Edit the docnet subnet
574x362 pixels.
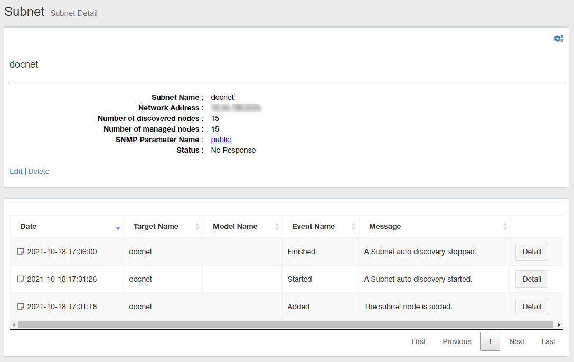point(16,172)
